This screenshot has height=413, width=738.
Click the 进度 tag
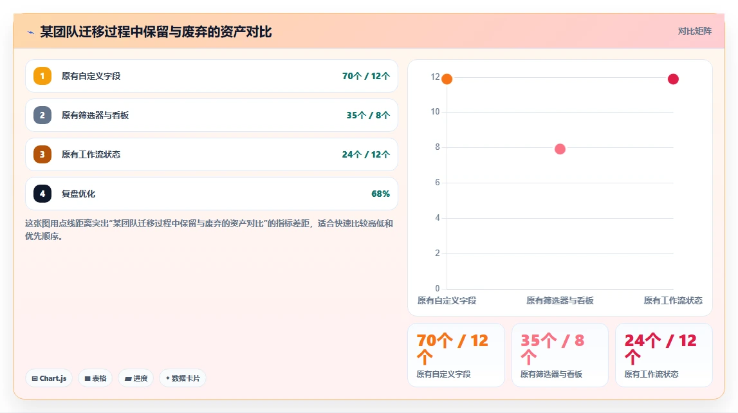coord(136,378)
